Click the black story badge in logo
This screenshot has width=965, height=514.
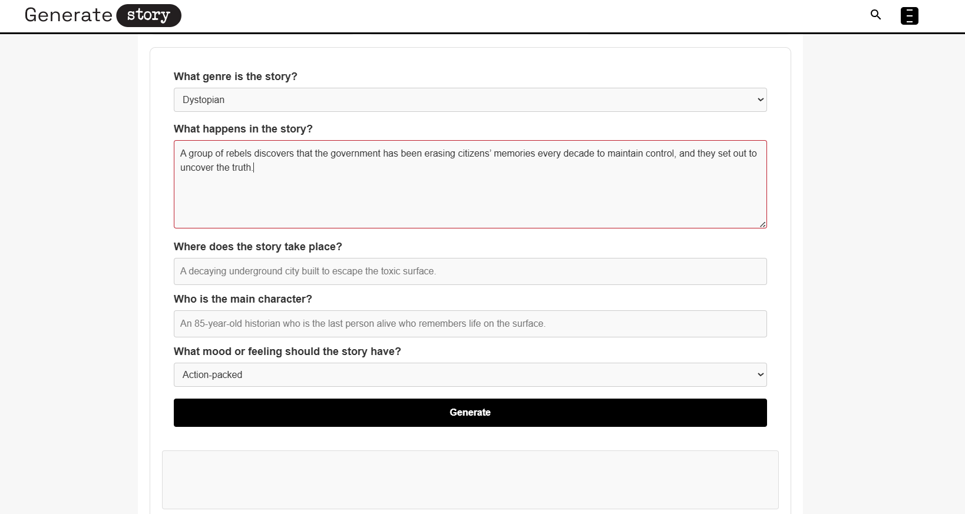pyautogui.click(x=148, y=15)
